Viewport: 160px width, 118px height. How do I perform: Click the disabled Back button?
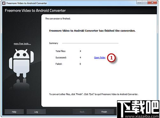point(82,112)
